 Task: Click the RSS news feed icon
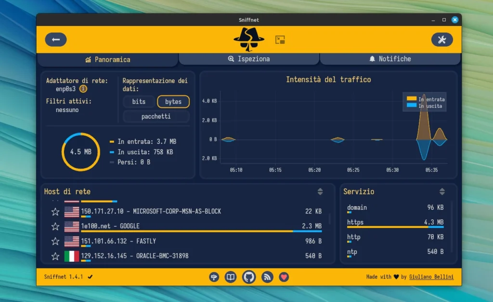267,277
